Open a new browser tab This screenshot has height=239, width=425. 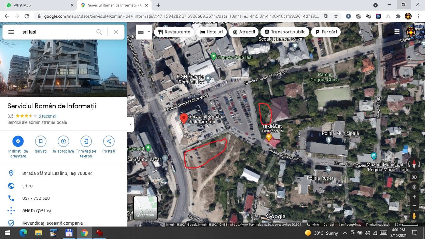(x=158, y=5)
